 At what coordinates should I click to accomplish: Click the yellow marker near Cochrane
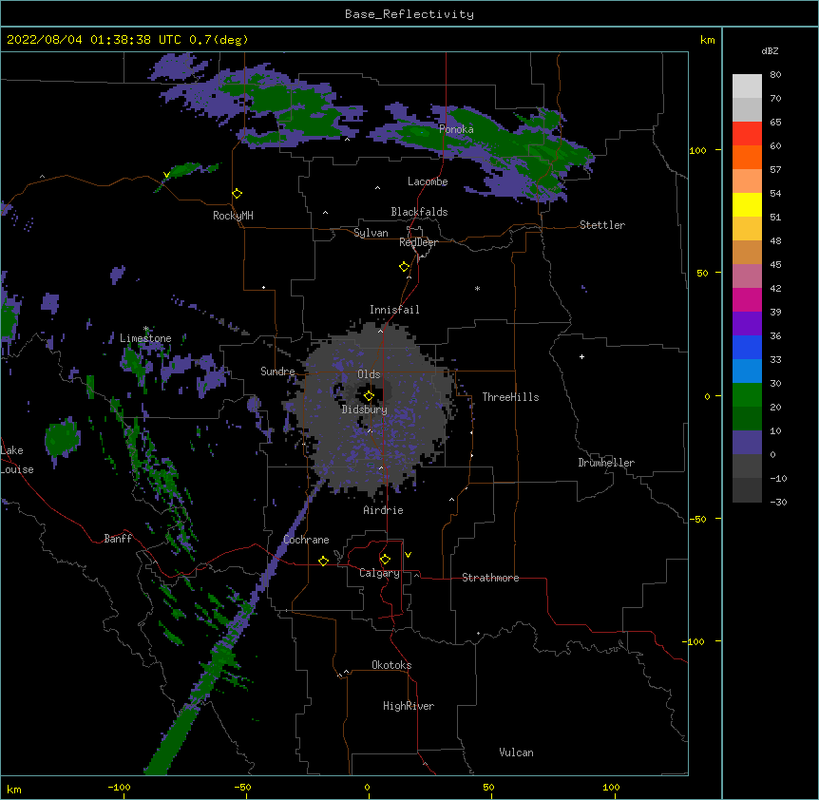(x=323, y=561)
